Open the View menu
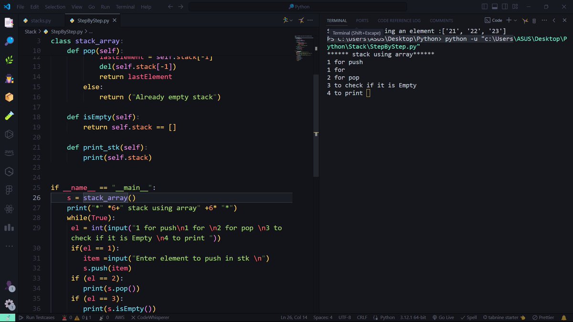Viewport: 573px width, 322px height. [x=77, y=7]
